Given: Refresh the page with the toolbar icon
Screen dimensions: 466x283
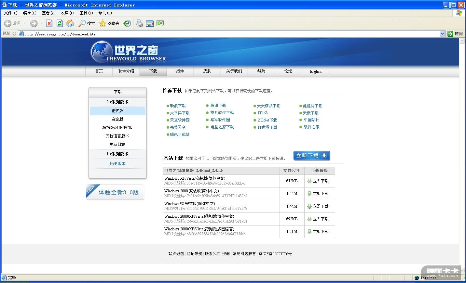Looking at the screenshot, I should pos(60,23).
